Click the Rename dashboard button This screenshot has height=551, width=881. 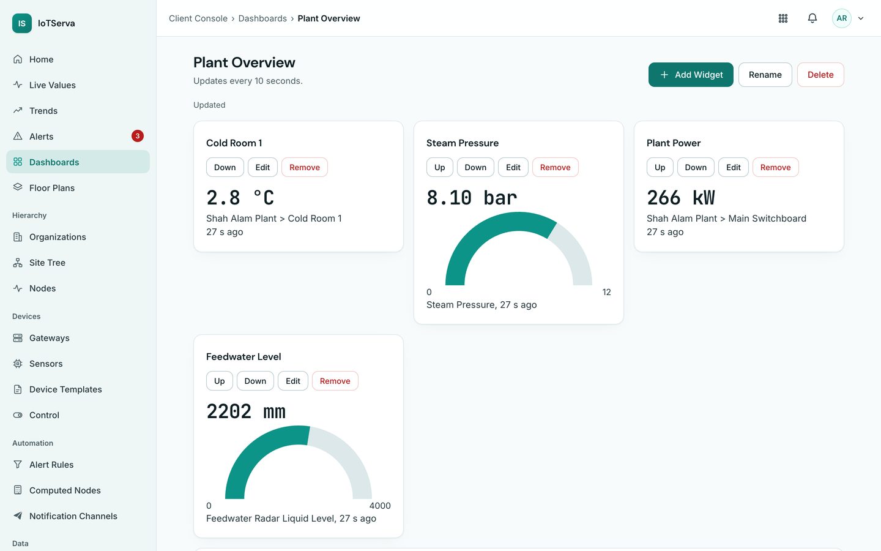coord(765,75)
